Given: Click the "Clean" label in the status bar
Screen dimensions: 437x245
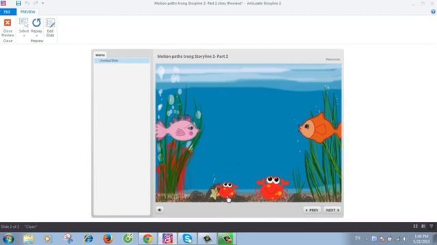Looking at the screenshot, I should pos(31,227).
